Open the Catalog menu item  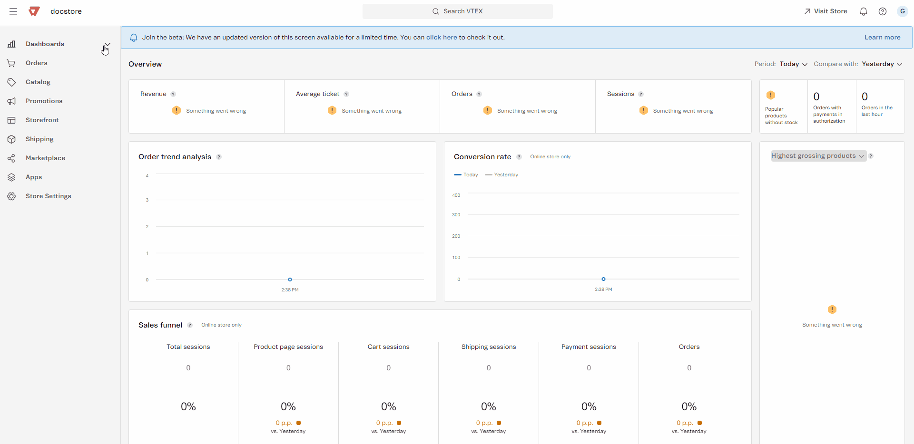pos(38,82)
